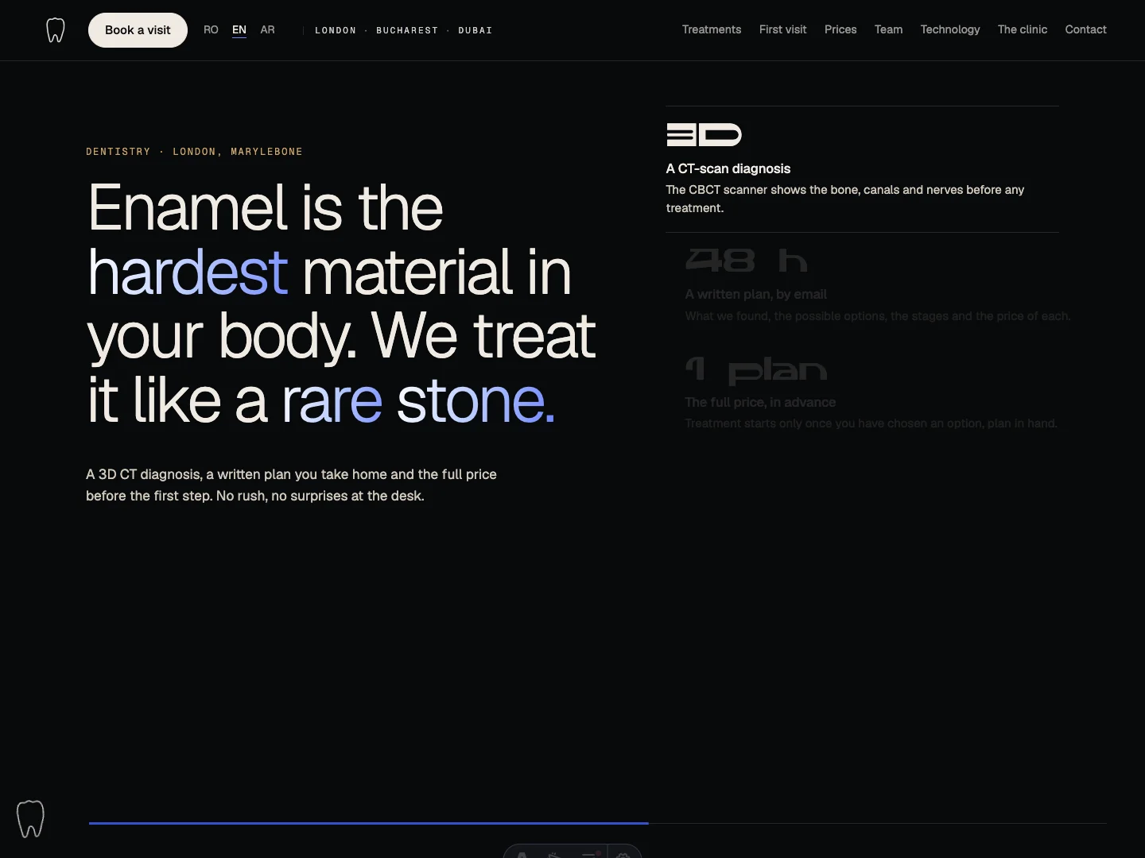Click the highlighted word 'hardest' in headline
The image size is (1145, 858).
(188, 272)
